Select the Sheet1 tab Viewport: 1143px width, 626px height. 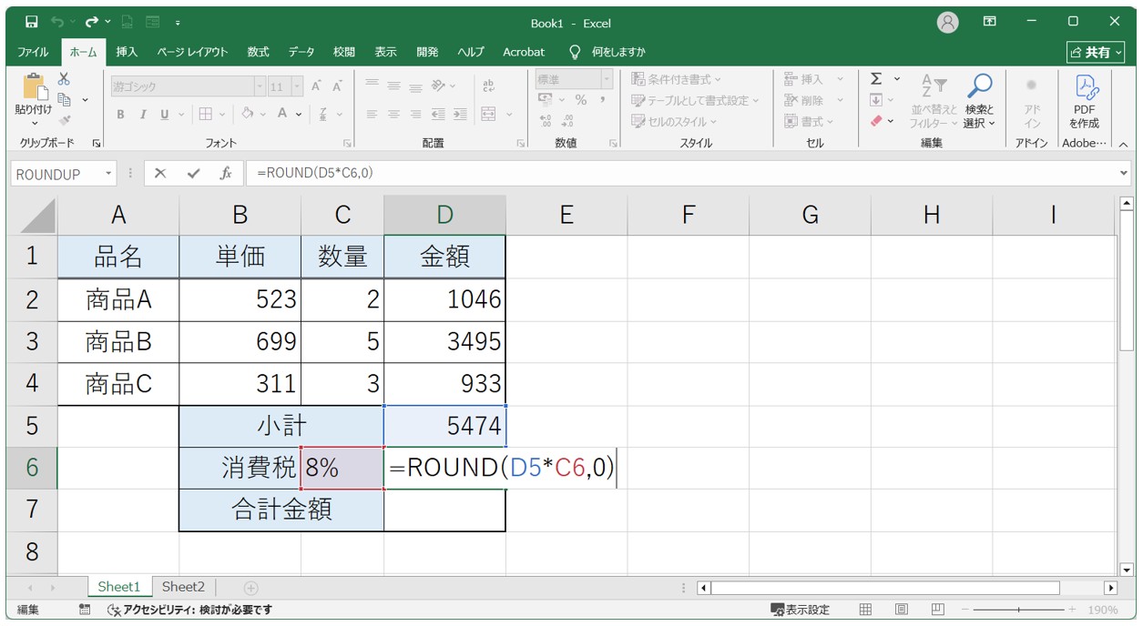pyautogui.click(x=119, y=587)
